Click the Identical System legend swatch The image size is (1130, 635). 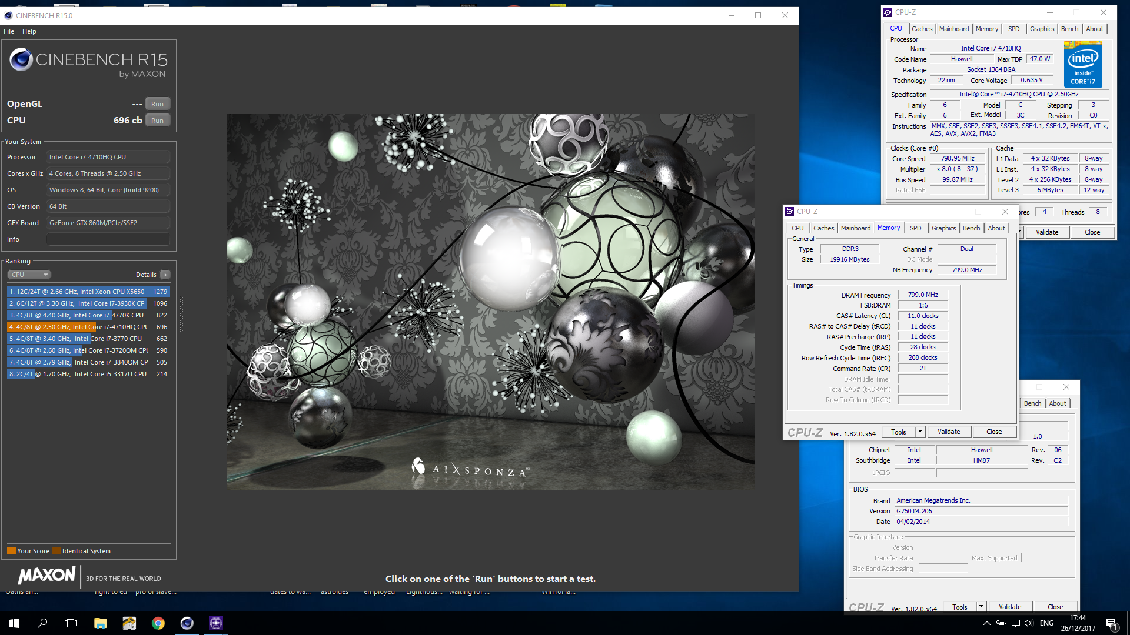(56, 551)
